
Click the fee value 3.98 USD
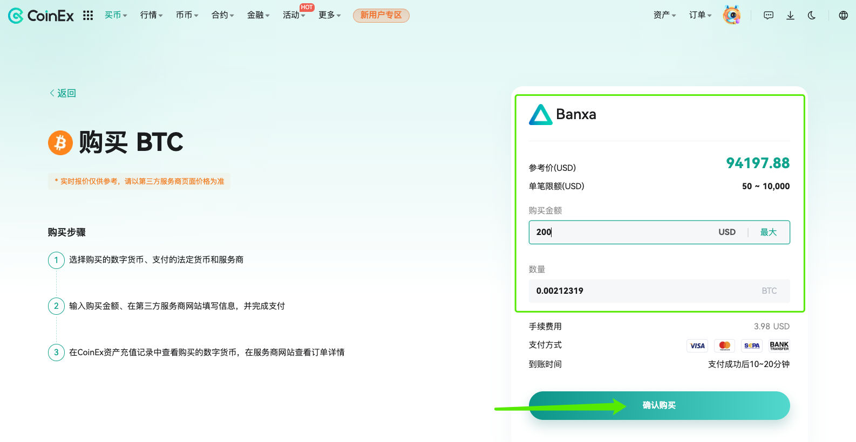coord(772,327)
